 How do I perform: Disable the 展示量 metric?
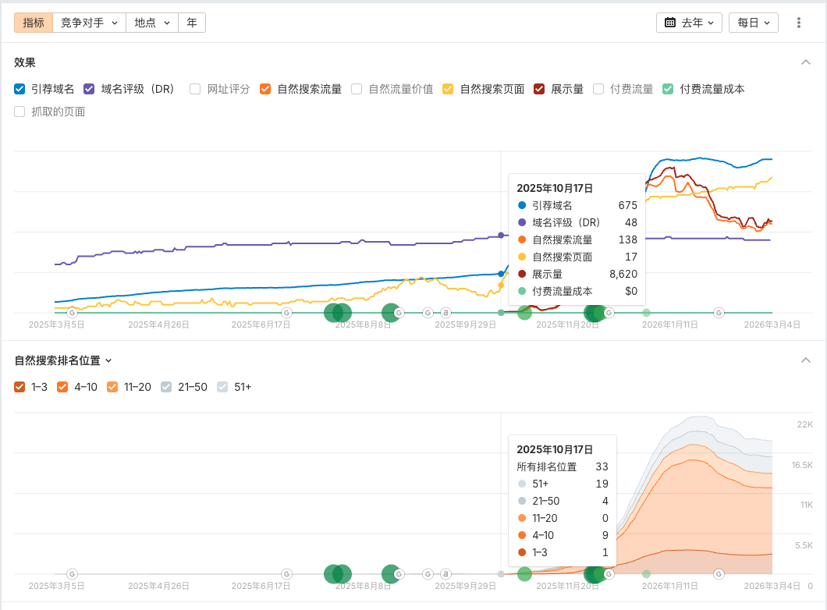coord(539,89)
